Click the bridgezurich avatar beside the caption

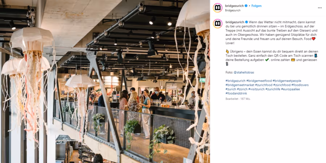pos(218,24)
